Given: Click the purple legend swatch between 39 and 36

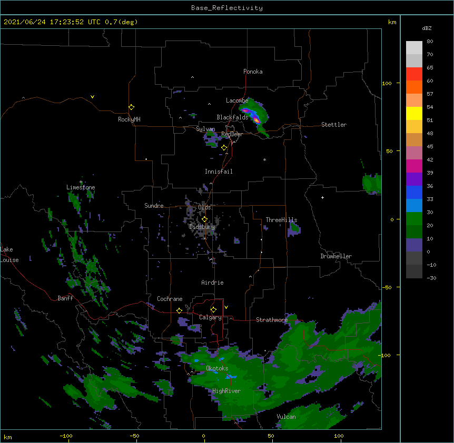Looking at the screenshot, I should coord(414,179).
